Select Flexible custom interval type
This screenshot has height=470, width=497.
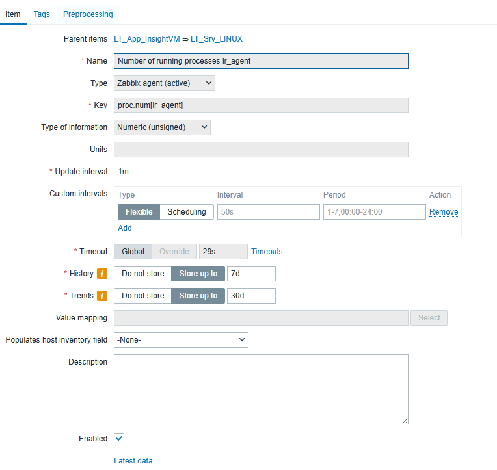tap(139, 212)
